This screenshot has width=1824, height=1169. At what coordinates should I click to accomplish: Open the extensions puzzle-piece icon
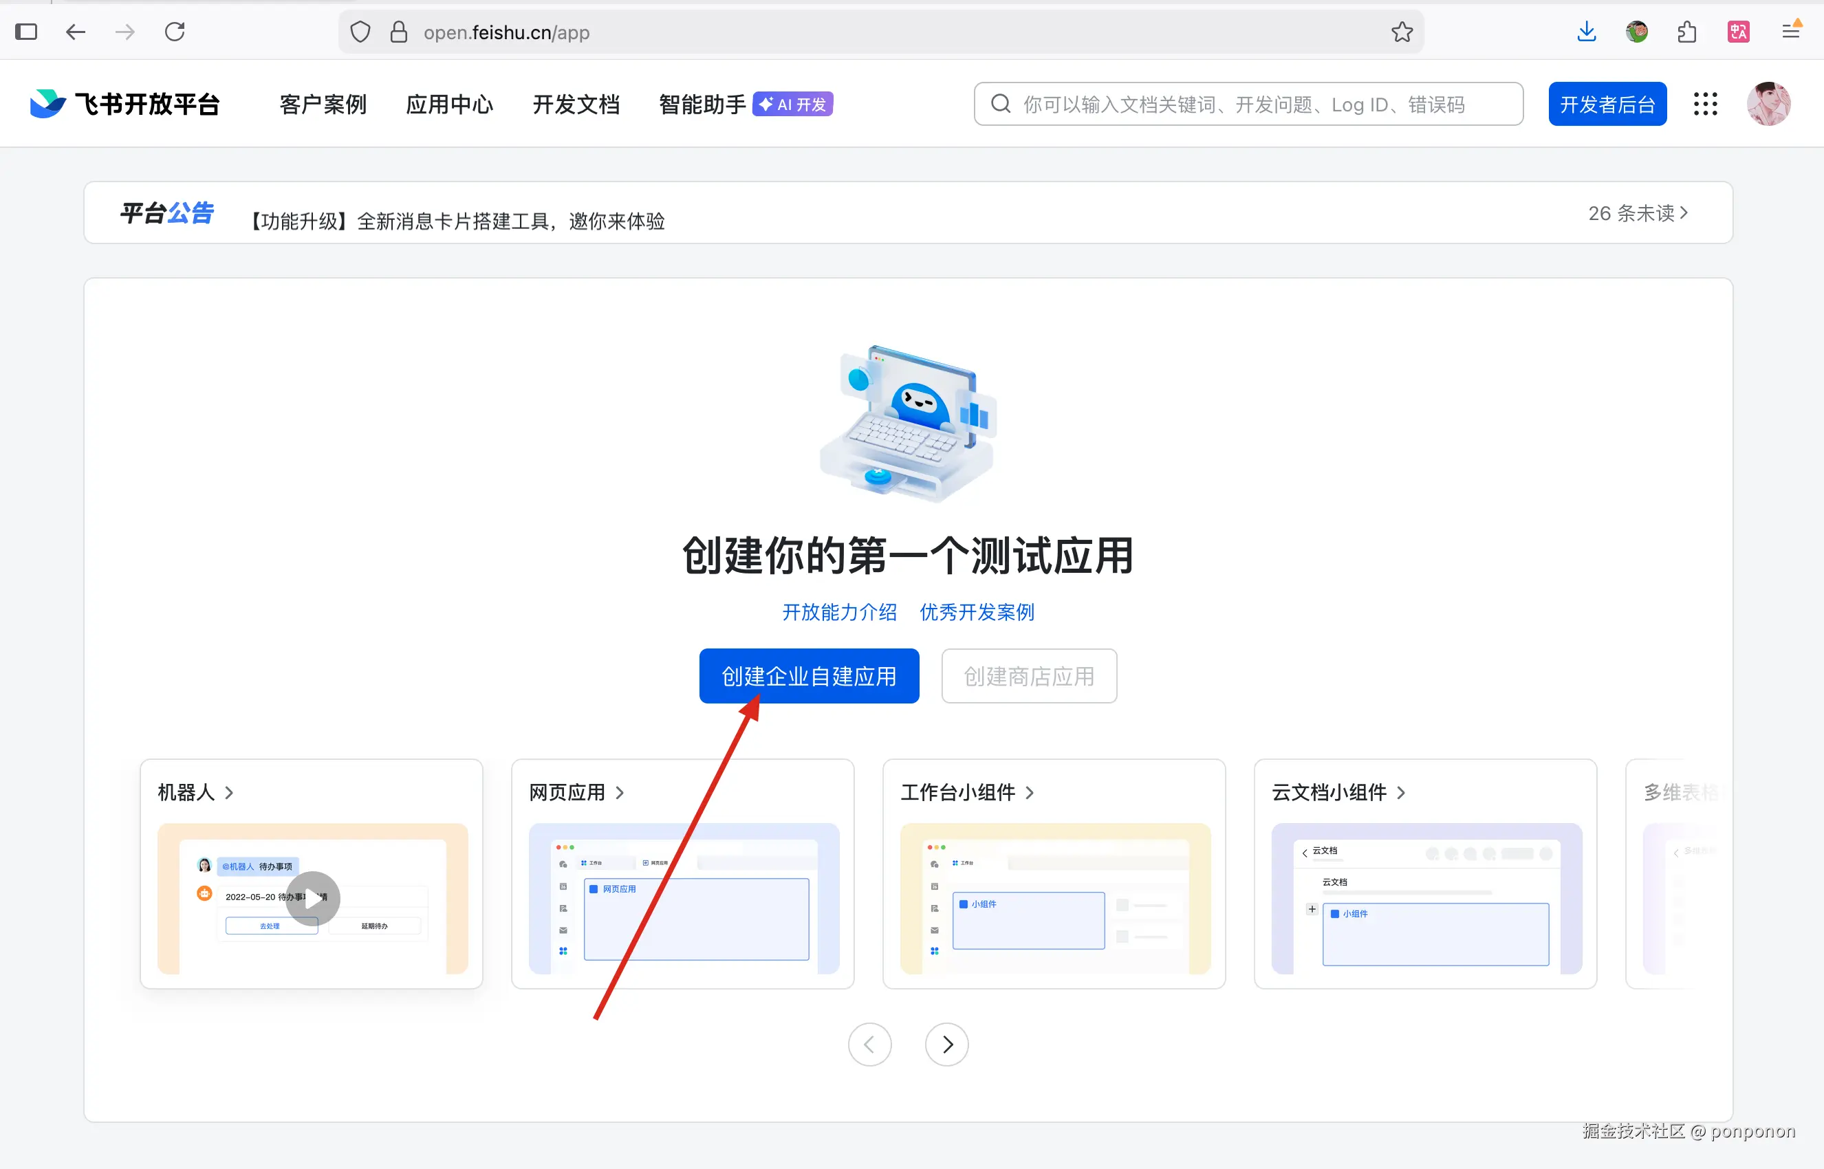[1686, 32]
